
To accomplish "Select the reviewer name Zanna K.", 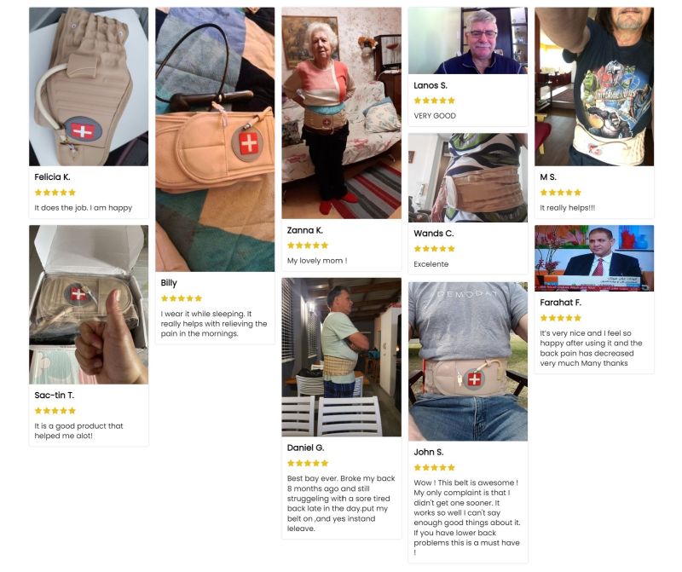I will (305, 230).
